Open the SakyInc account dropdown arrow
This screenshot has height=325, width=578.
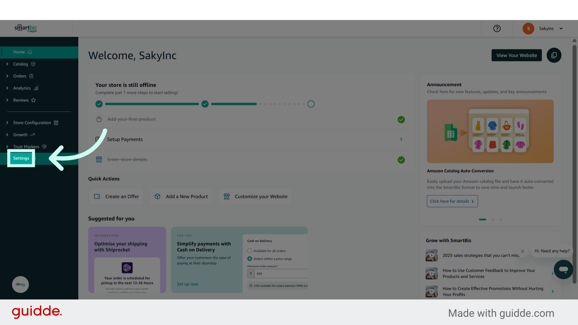click(x=561, y=29)
